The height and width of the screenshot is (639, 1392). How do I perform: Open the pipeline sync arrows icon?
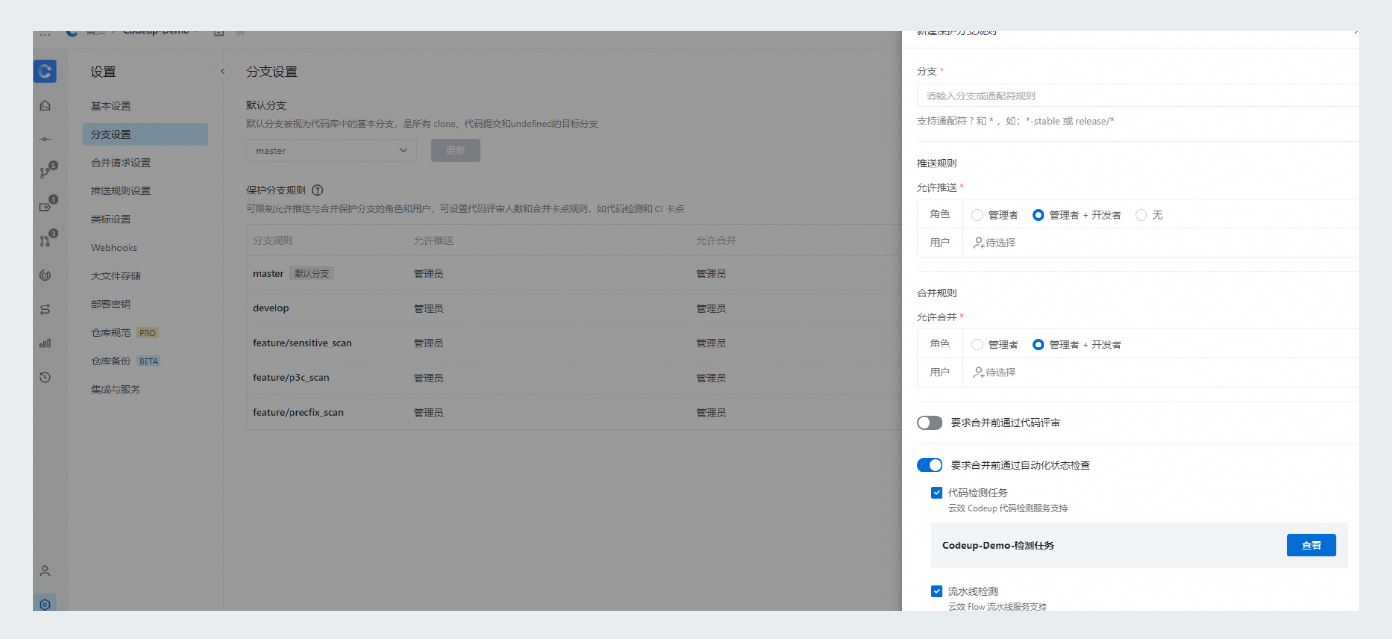point(45,309)
